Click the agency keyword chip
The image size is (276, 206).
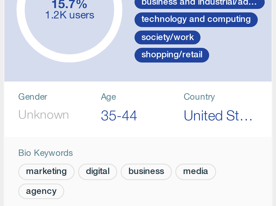click(x=41, y=191)
